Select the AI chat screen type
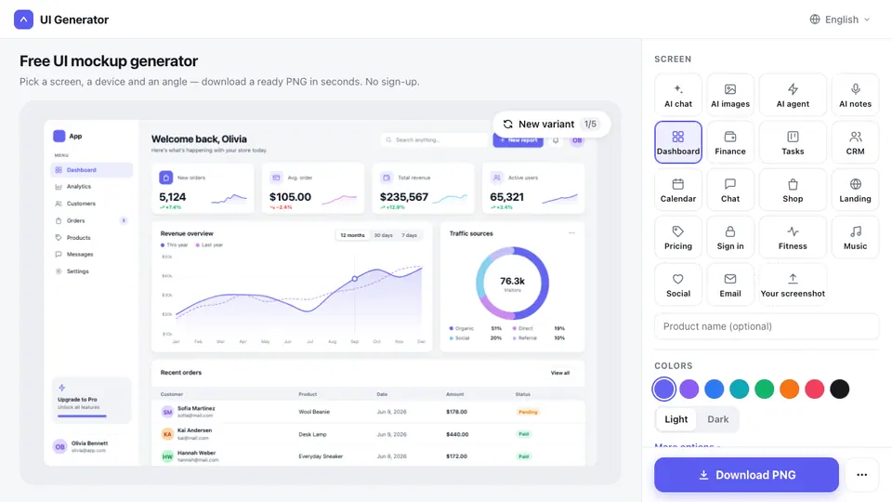The width and height of the screenshot is (892, 502). click(678, 95)
